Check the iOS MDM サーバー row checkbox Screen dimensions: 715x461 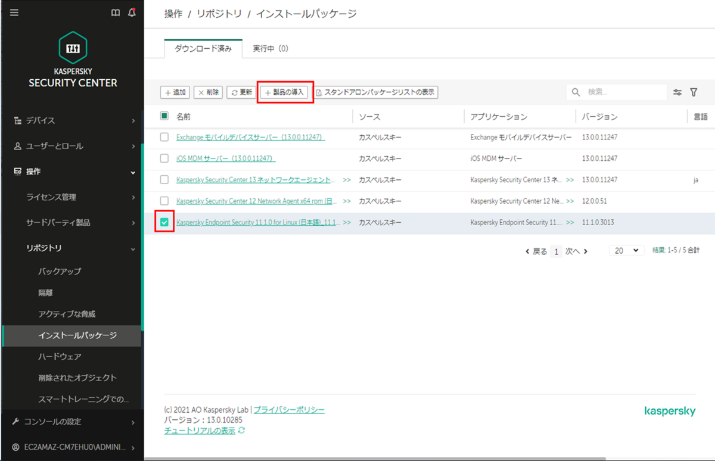tap(164, 158)
